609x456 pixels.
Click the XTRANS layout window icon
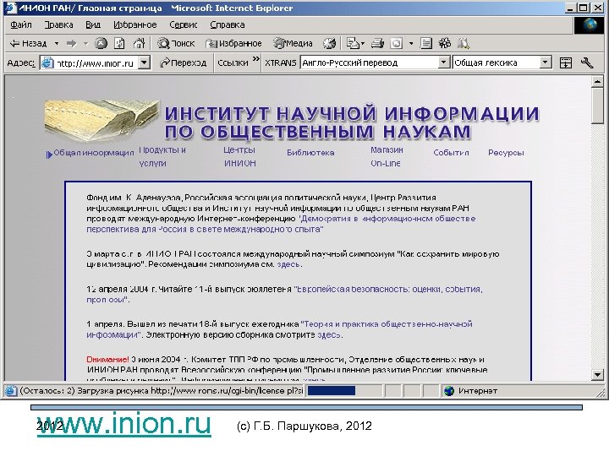click(x=566, y=62)
